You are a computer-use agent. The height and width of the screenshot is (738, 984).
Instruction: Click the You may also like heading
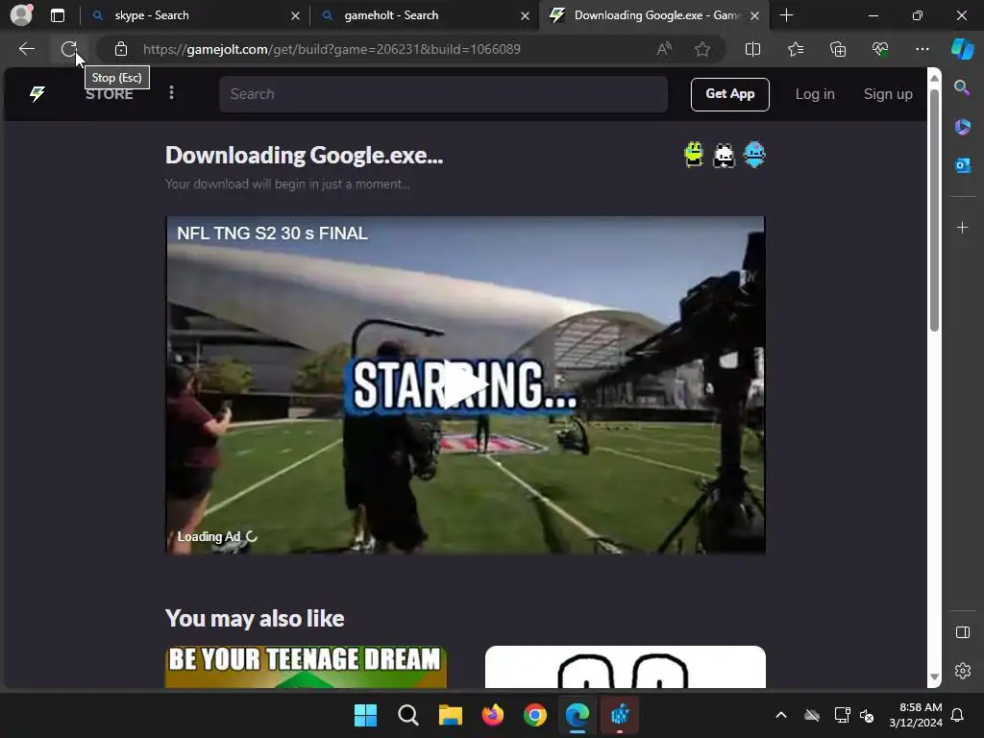[254, 618]
